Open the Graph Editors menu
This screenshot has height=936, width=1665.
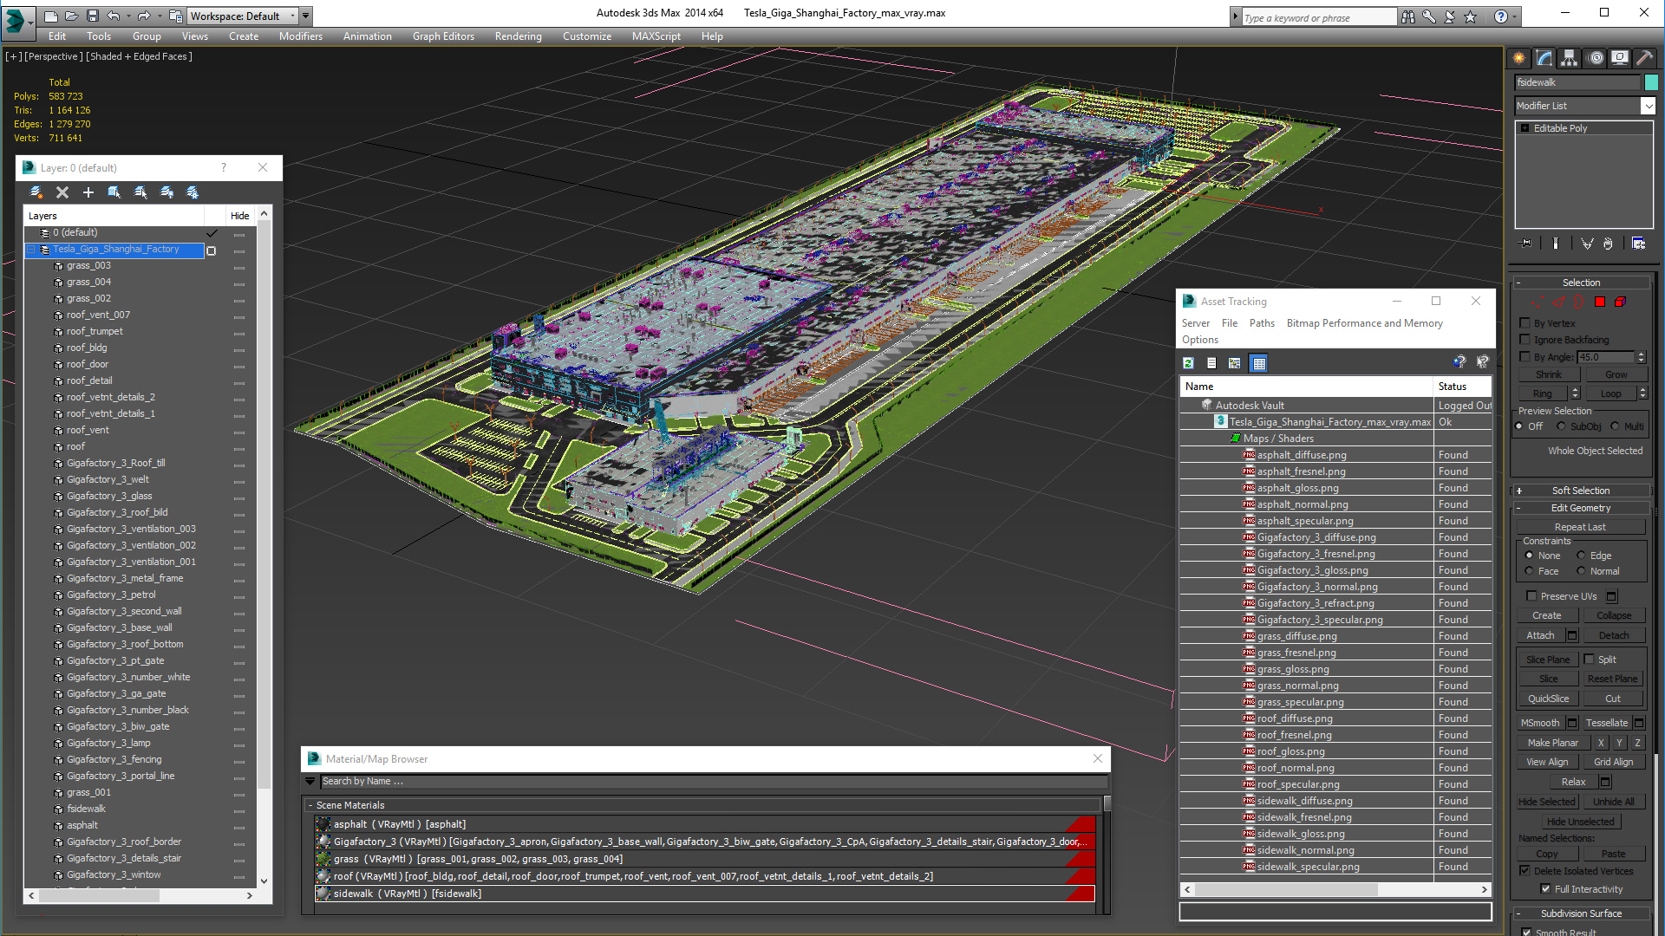(443, 36)
